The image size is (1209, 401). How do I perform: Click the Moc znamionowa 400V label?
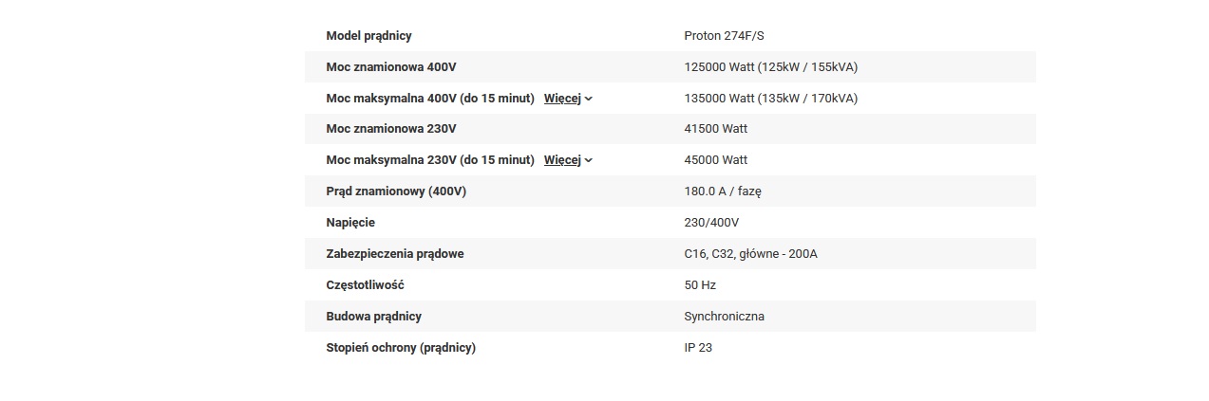click(392, 67)
